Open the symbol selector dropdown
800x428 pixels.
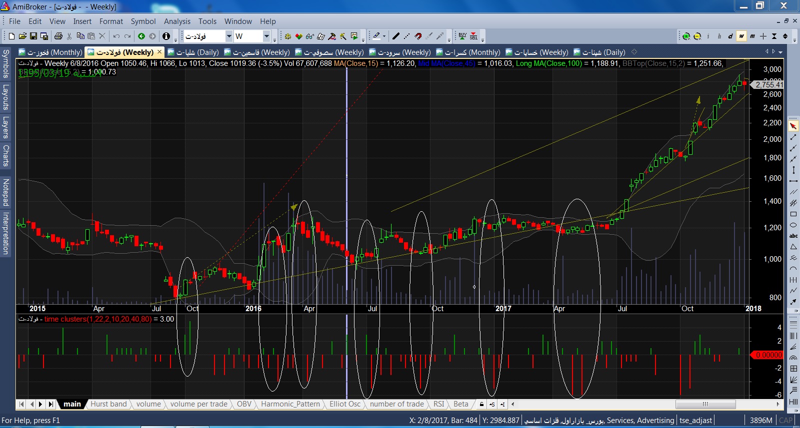(229, 36)
